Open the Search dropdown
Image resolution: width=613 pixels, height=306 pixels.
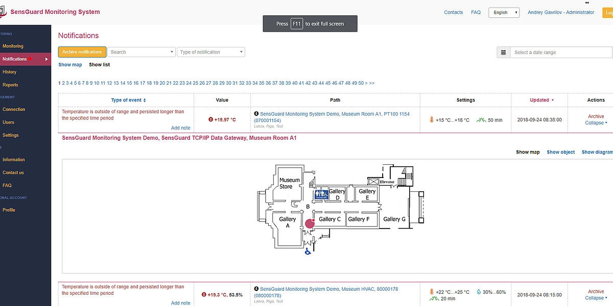click(x=142, y=52)
